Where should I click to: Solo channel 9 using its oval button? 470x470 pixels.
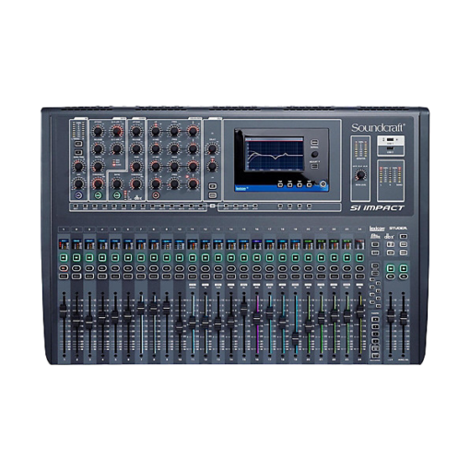[x=167, y=268]
